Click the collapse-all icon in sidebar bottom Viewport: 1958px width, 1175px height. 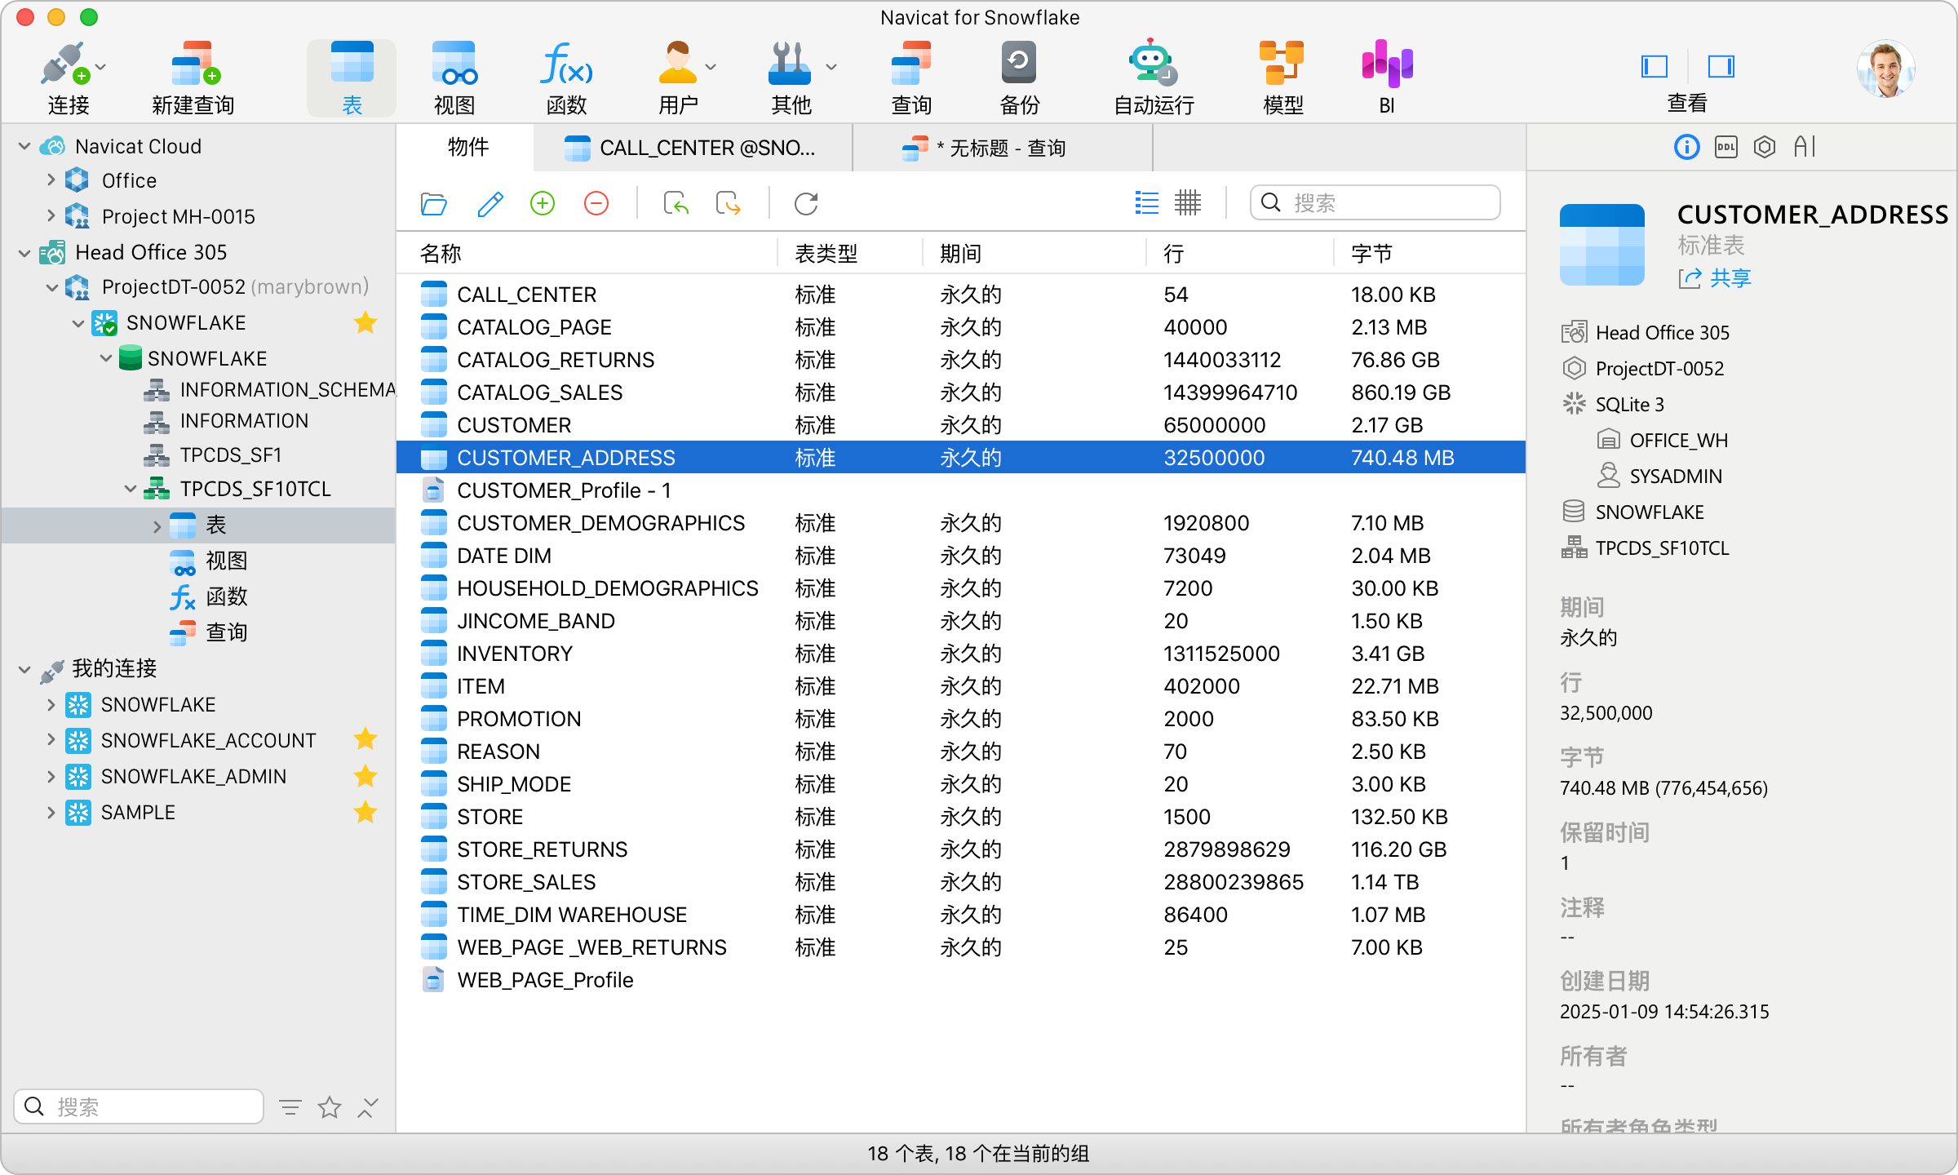(368, 1107)
